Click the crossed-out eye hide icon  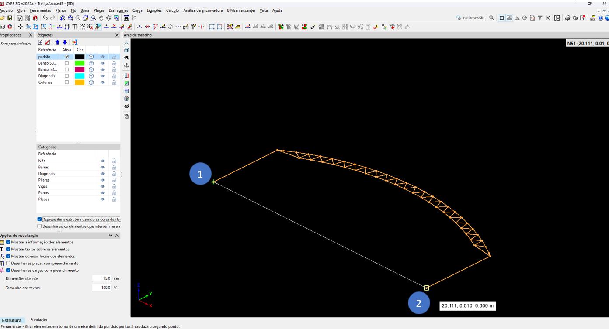pos(127,106)
